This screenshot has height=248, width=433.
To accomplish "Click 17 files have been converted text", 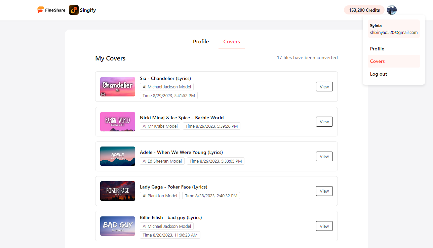I will click(x=307, y=57).
